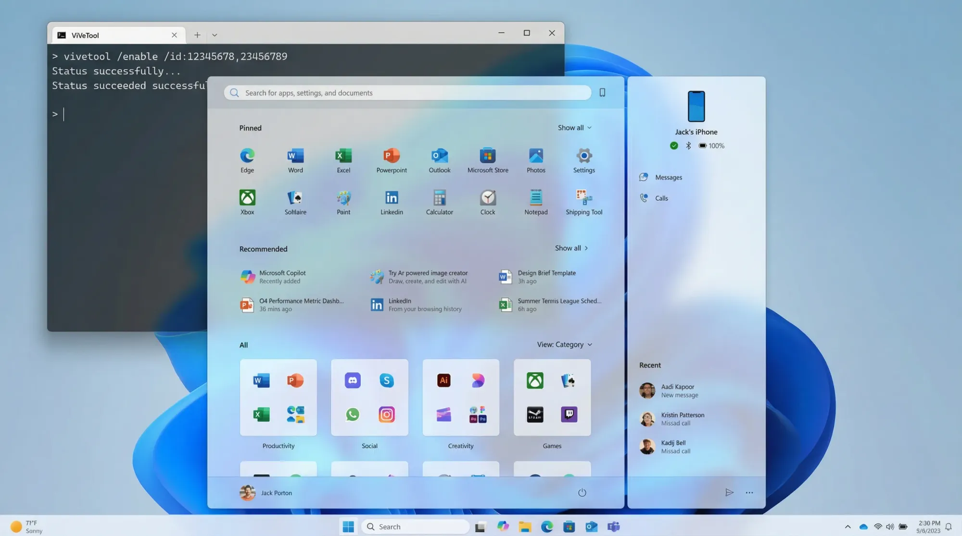Open the Games category folder

click(552, 398)
